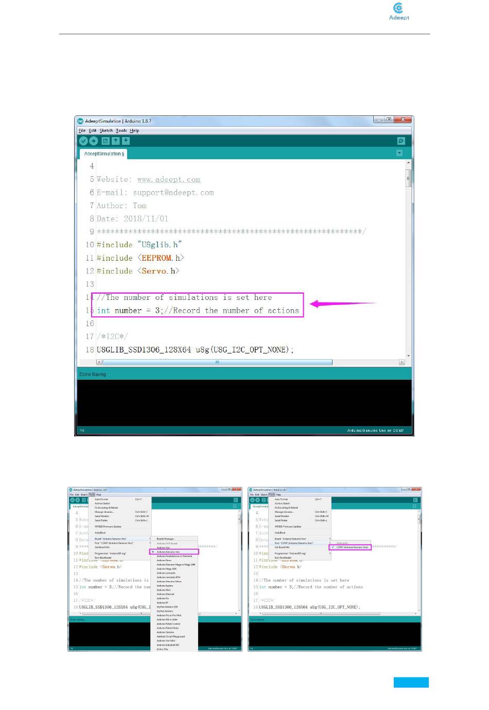Expand Board "Arduino/Genuino Uno" submenu in Board-menu window

click(x=120, y=539)
